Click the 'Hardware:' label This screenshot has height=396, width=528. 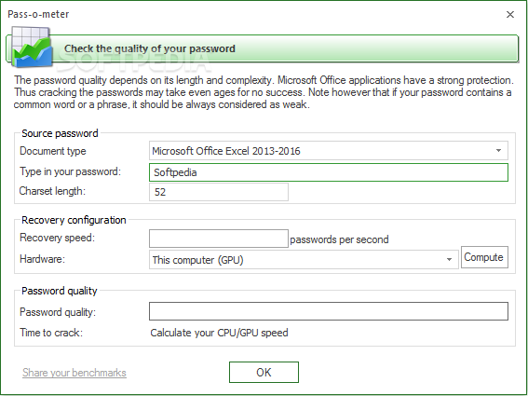click(42, 259)
